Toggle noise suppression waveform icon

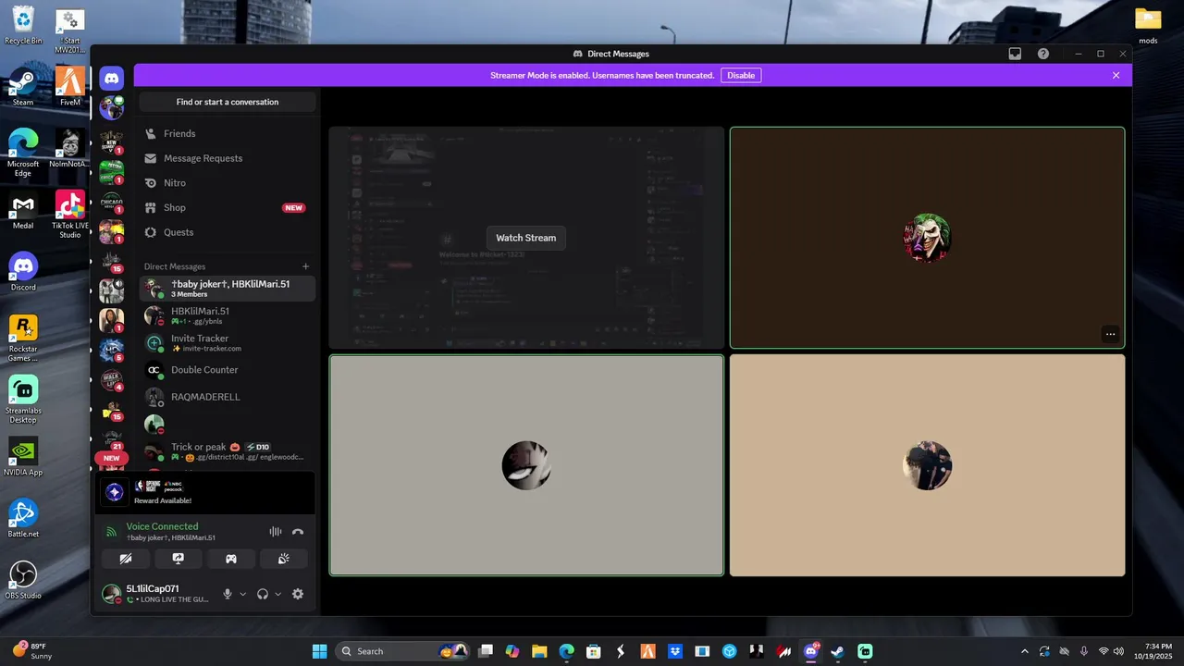(x=275, y=532)
